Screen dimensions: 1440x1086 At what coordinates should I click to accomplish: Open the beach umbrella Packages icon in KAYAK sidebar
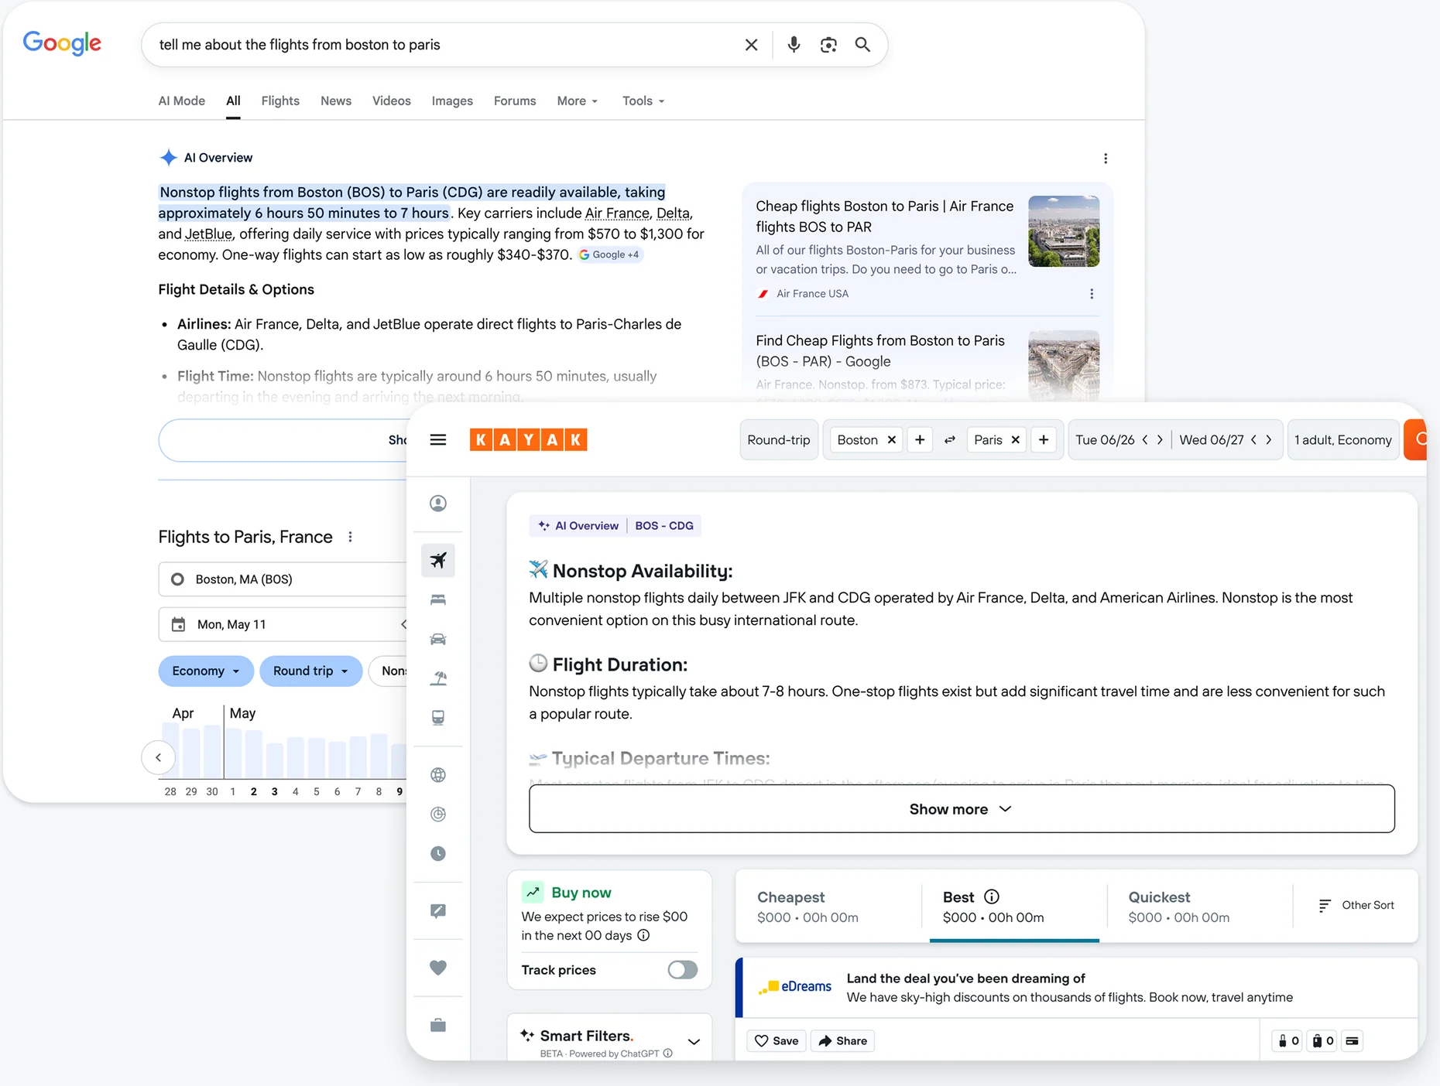tap(438, 678)
